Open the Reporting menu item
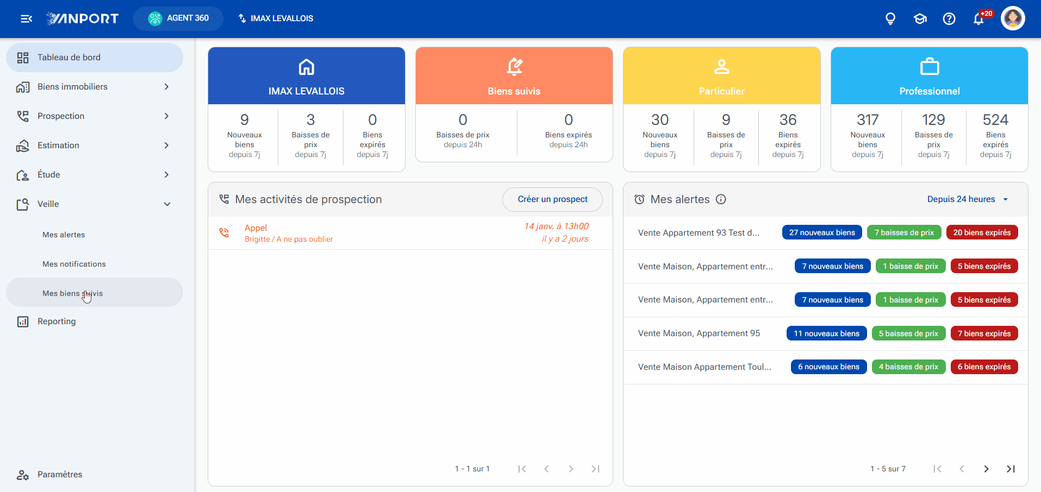Screen dimensions: 1041x492 tap(95, 321)
